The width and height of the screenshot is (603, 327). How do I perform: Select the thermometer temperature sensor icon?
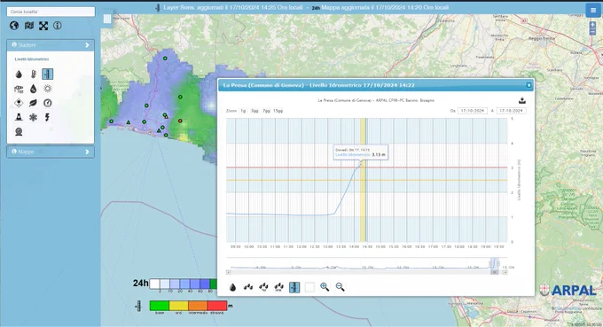[34, 74]
